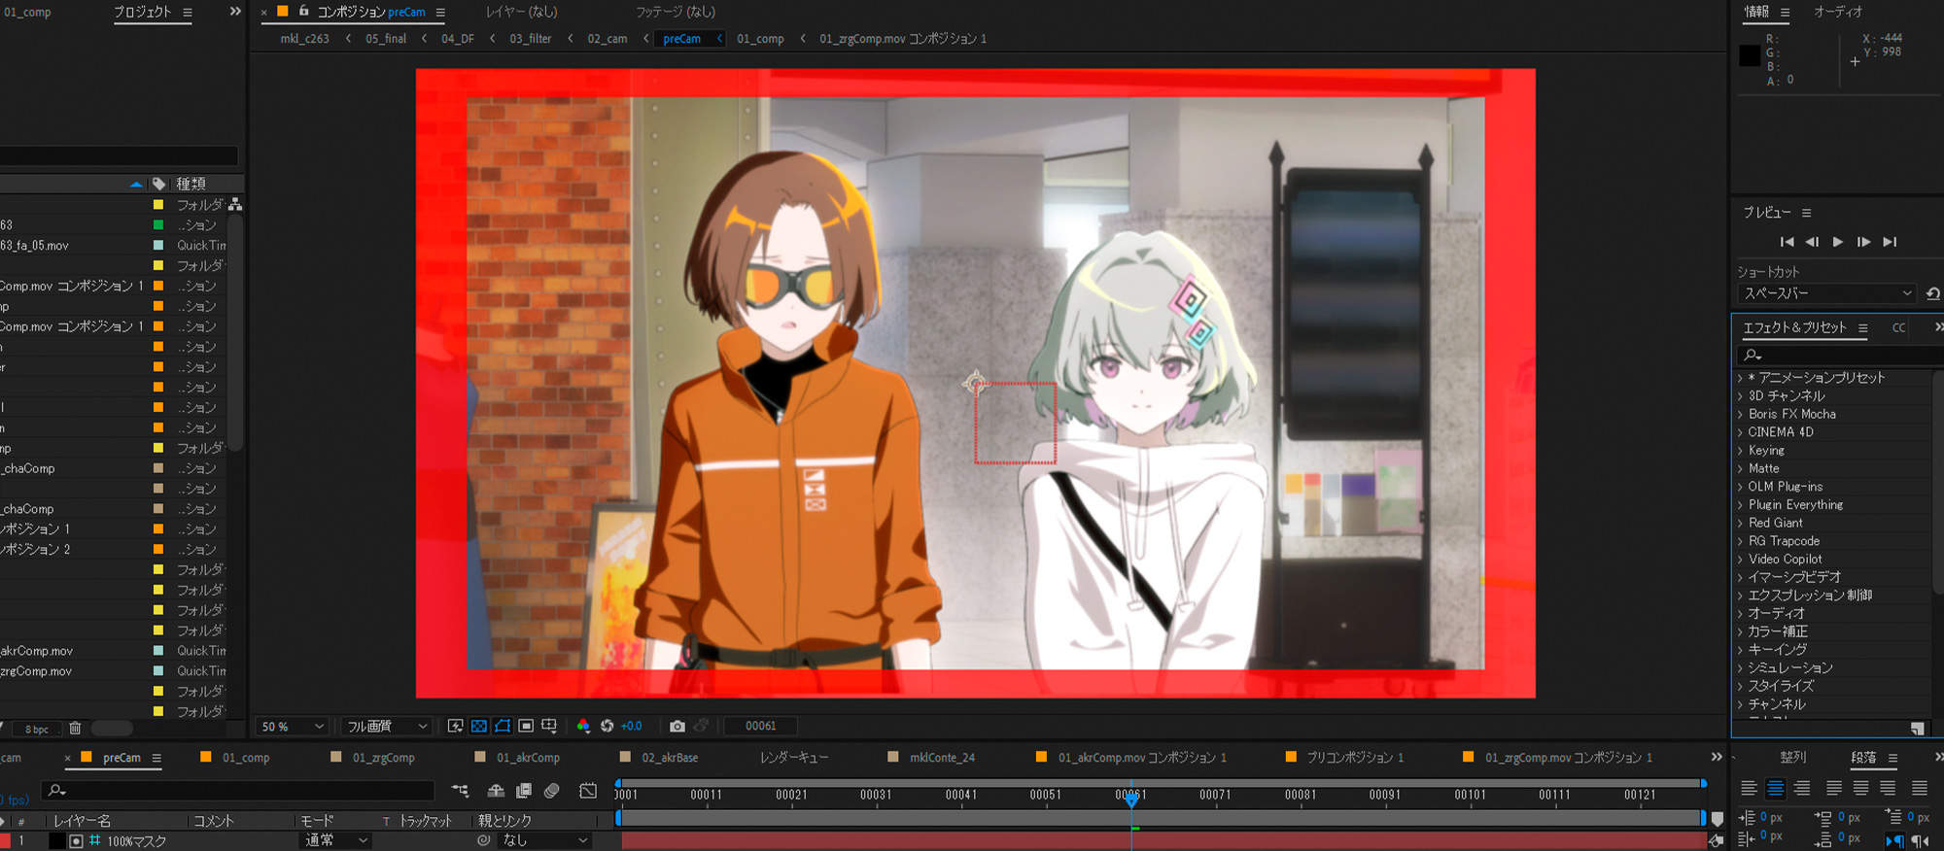Select right align text in paragraph panel
1944x851 pixels.
[1802, 788]
